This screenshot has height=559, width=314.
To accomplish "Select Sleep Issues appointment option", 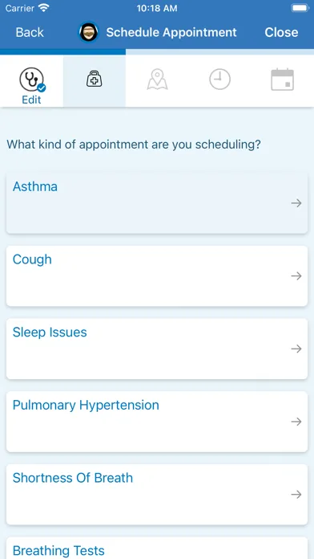I will 157,349.
